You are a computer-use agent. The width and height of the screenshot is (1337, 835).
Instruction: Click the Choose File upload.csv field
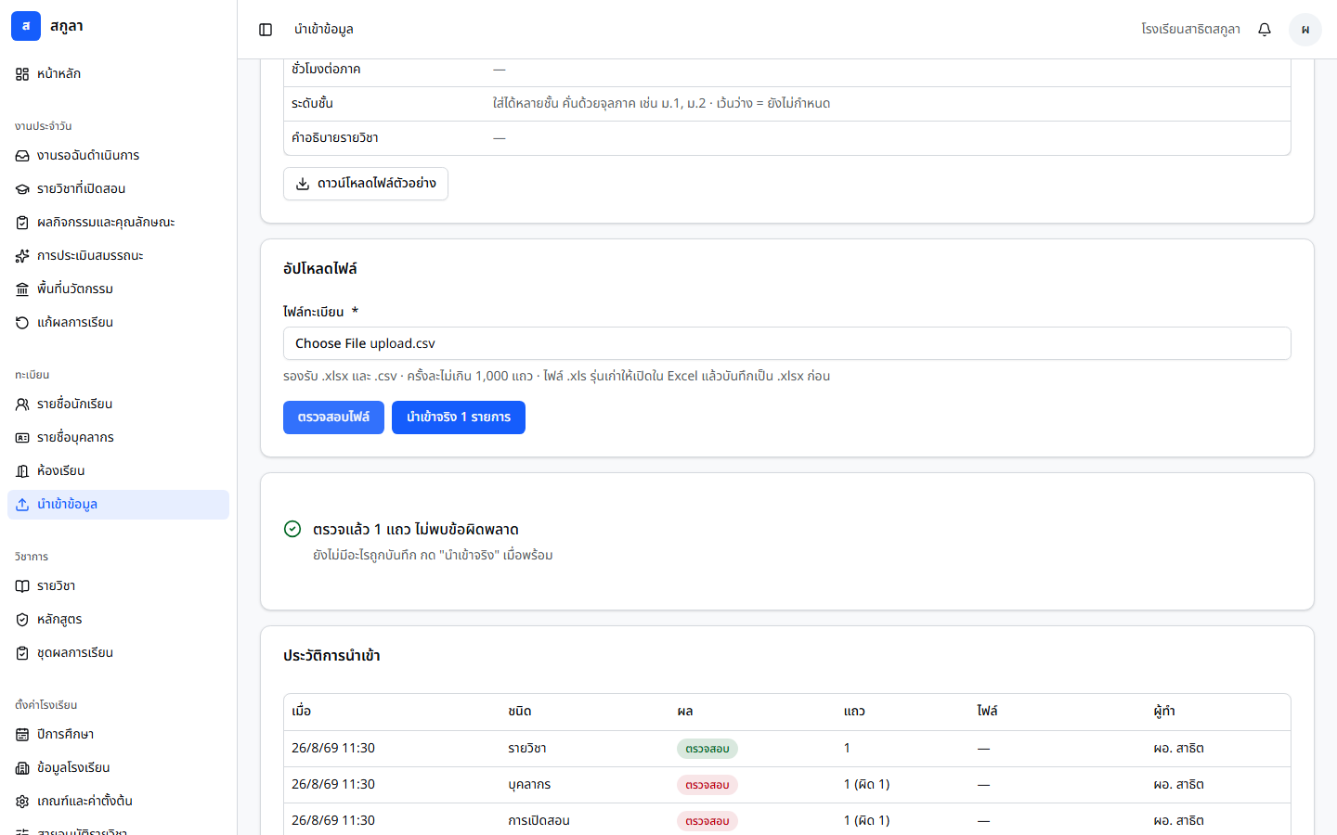(787, 343)
